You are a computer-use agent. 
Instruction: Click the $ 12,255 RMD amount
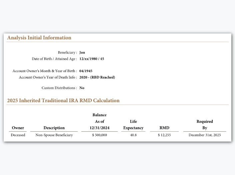point(164,135)
